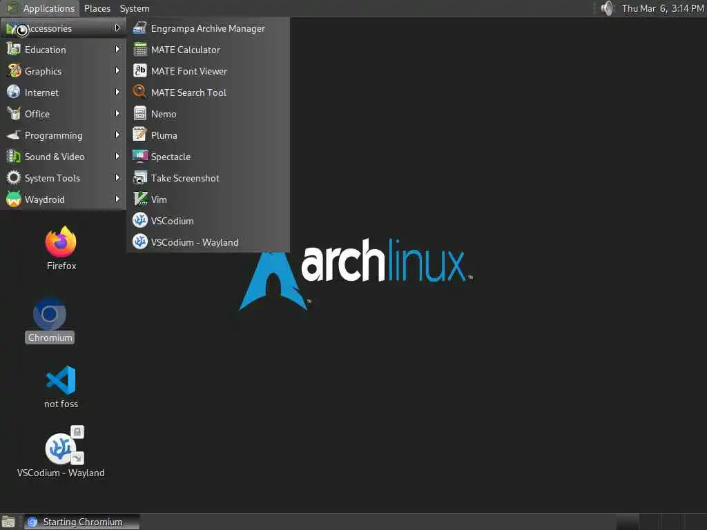Open Pluma text editor entry
The image size is (707, 530).
click(x=208, y=135)
